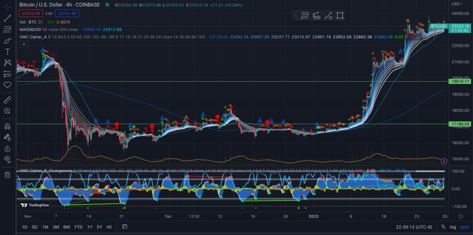Select the 1M time range

pos(45,227)
